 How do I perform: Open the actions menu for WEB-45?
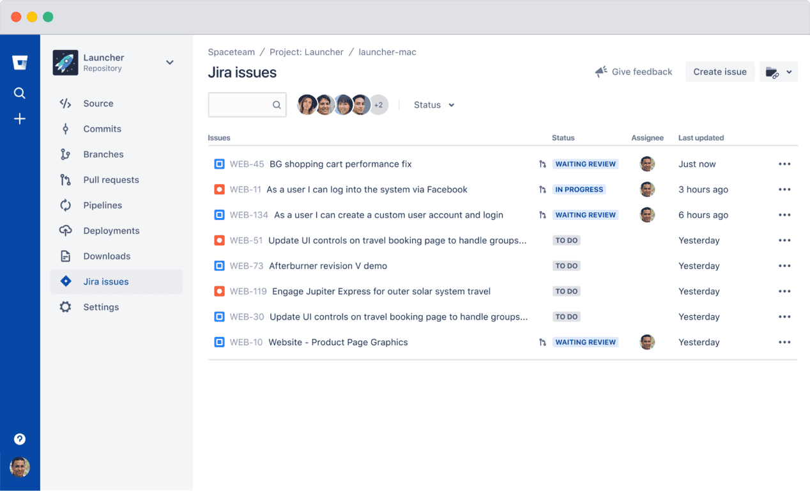click(x=784, y=164)
